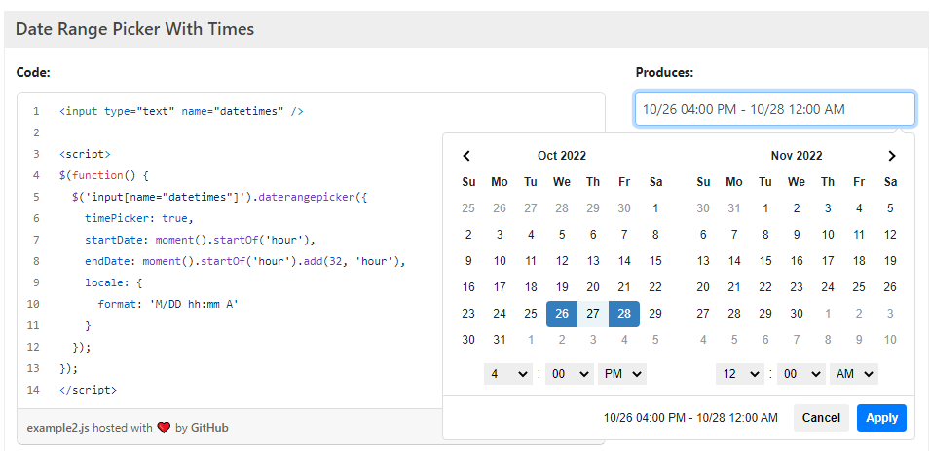Open end hour dropdown showing 12
The image size is (930, 451).
[740, 374]
